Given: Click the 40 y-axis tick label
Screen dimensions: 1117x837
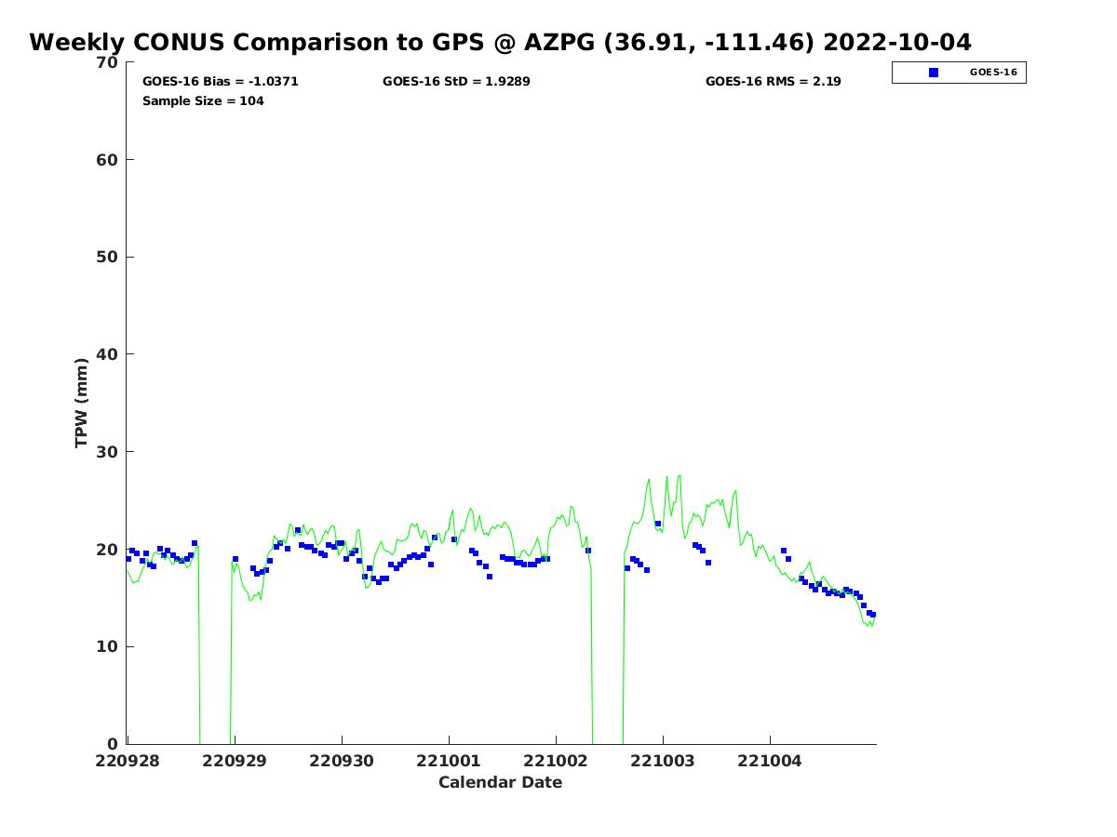Looking at the screenshot, I should [x=107, y=354].
